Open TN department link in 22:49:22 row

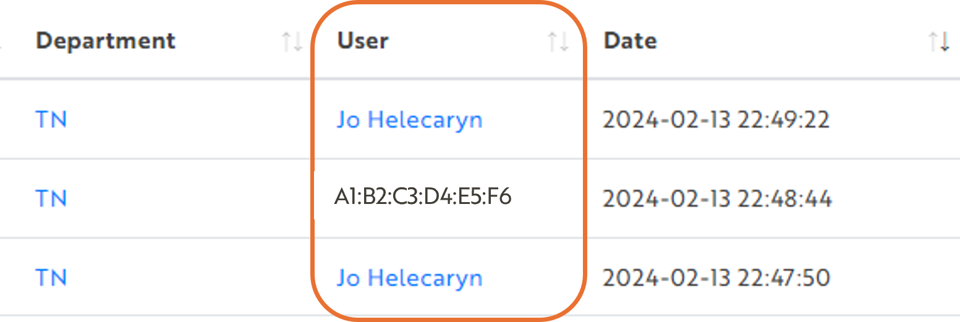click(51, 119)
